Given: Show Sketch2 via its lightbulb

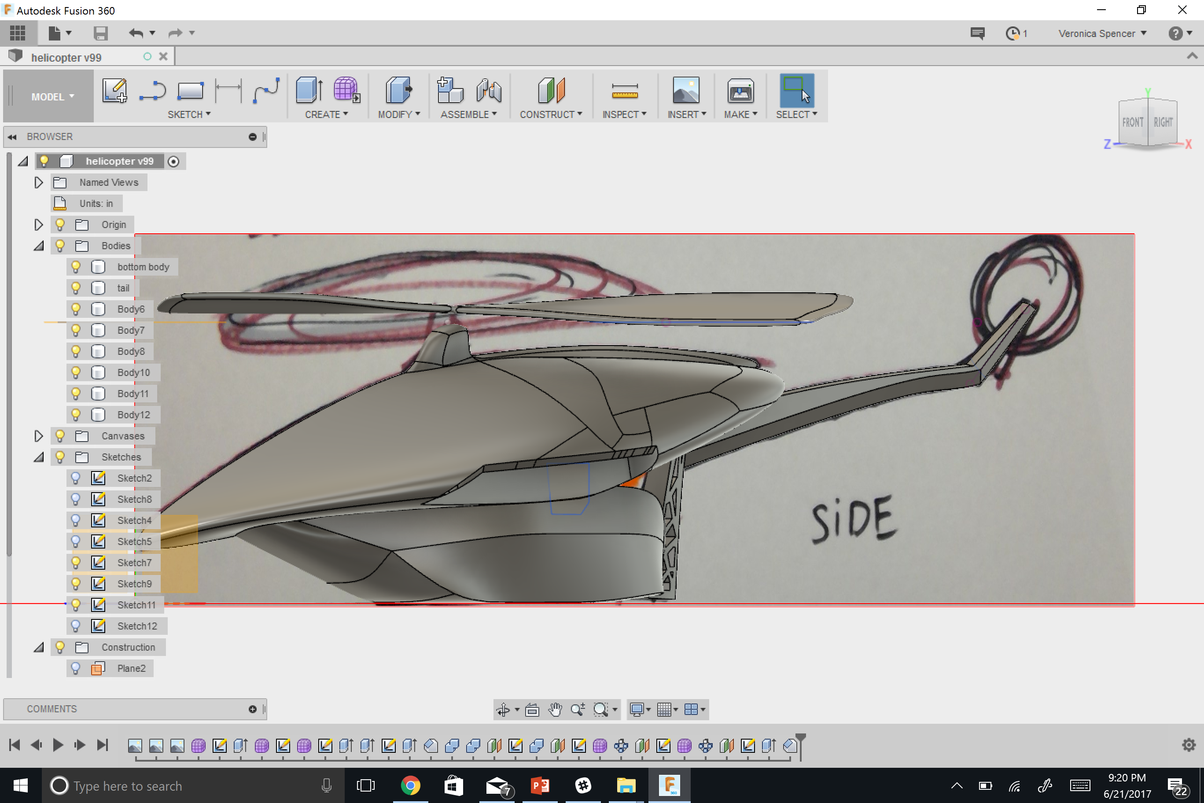Looking at the screenshot, I should point(76,478).
